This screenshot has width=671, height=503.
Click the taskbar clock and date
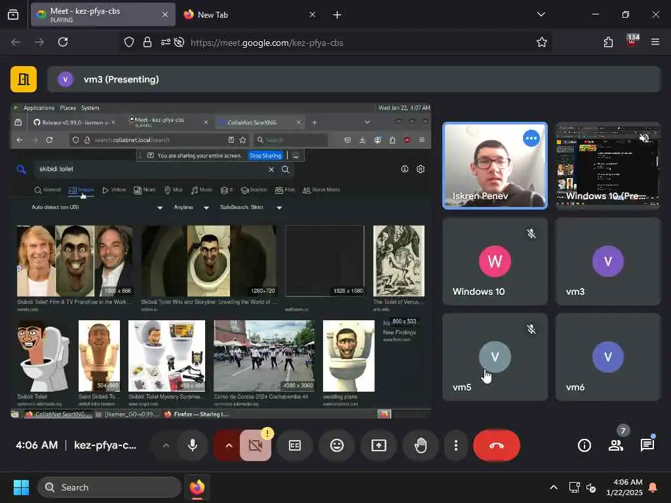click(624, 487)
